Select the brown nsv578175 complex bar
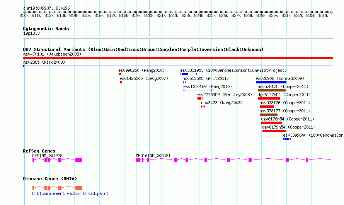This screenshot has height=205, width=344. (272, 90)
